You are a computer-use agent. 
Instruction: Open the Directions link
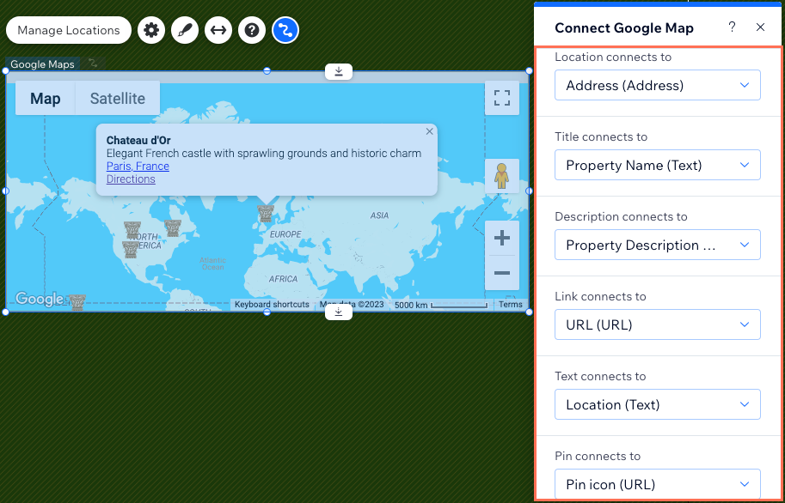(131, 179)
